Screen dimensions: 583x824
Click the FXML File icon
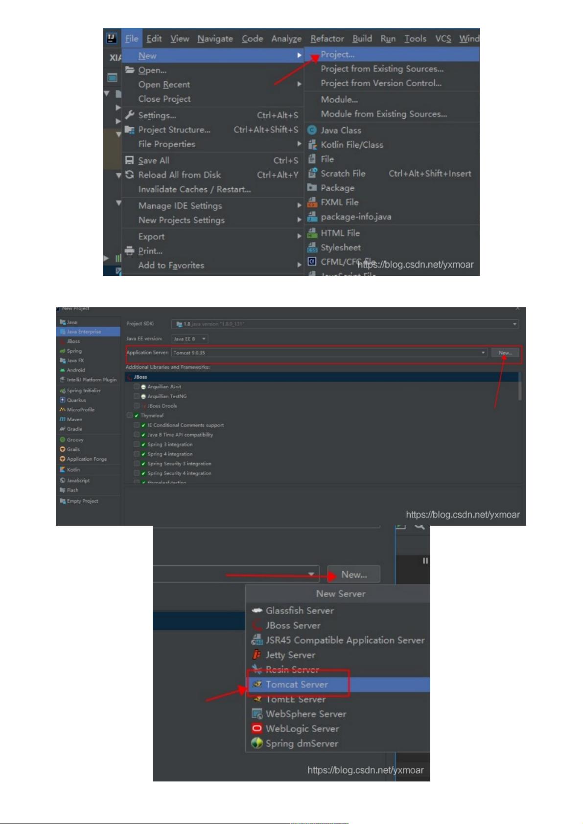click(312, 202)
